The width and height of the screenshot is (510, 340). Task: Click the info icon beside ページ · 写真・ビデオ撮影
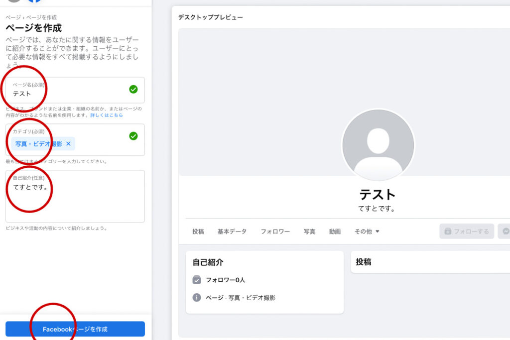(197, 297)
